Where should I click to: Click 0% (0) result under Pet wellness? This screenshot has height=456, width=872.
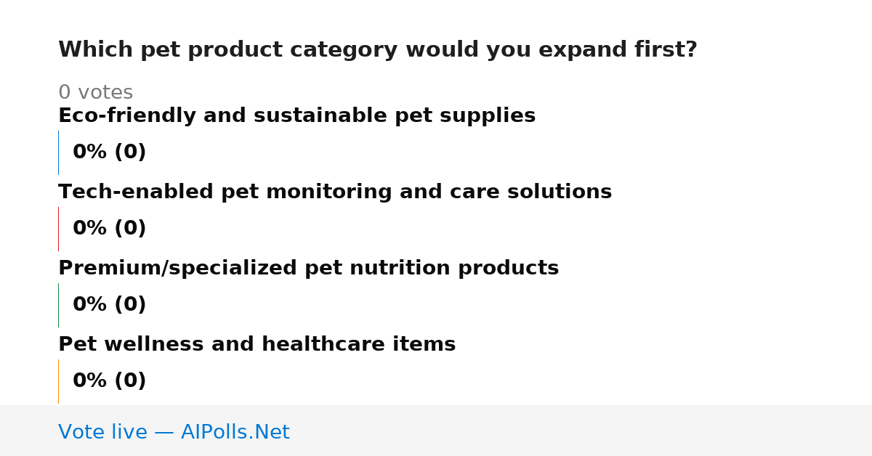pyautogui.click(x=109, y=381)
